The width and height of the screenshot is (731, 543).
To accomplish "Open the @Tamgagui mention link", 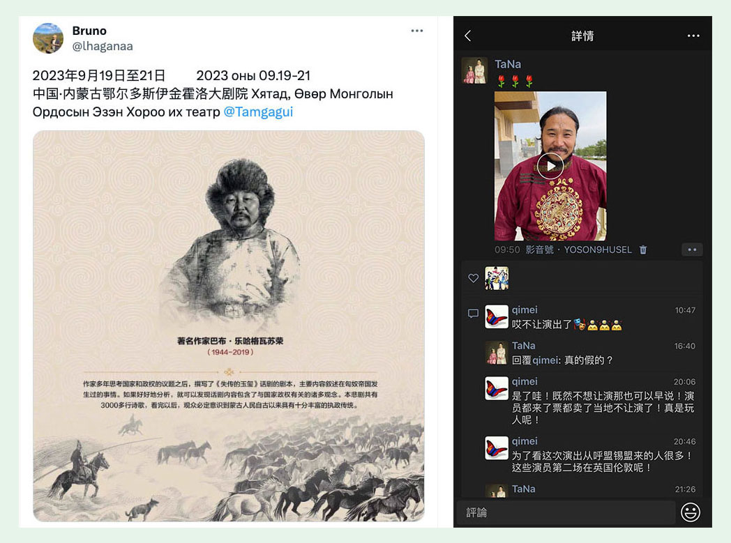I will [258, 112].
